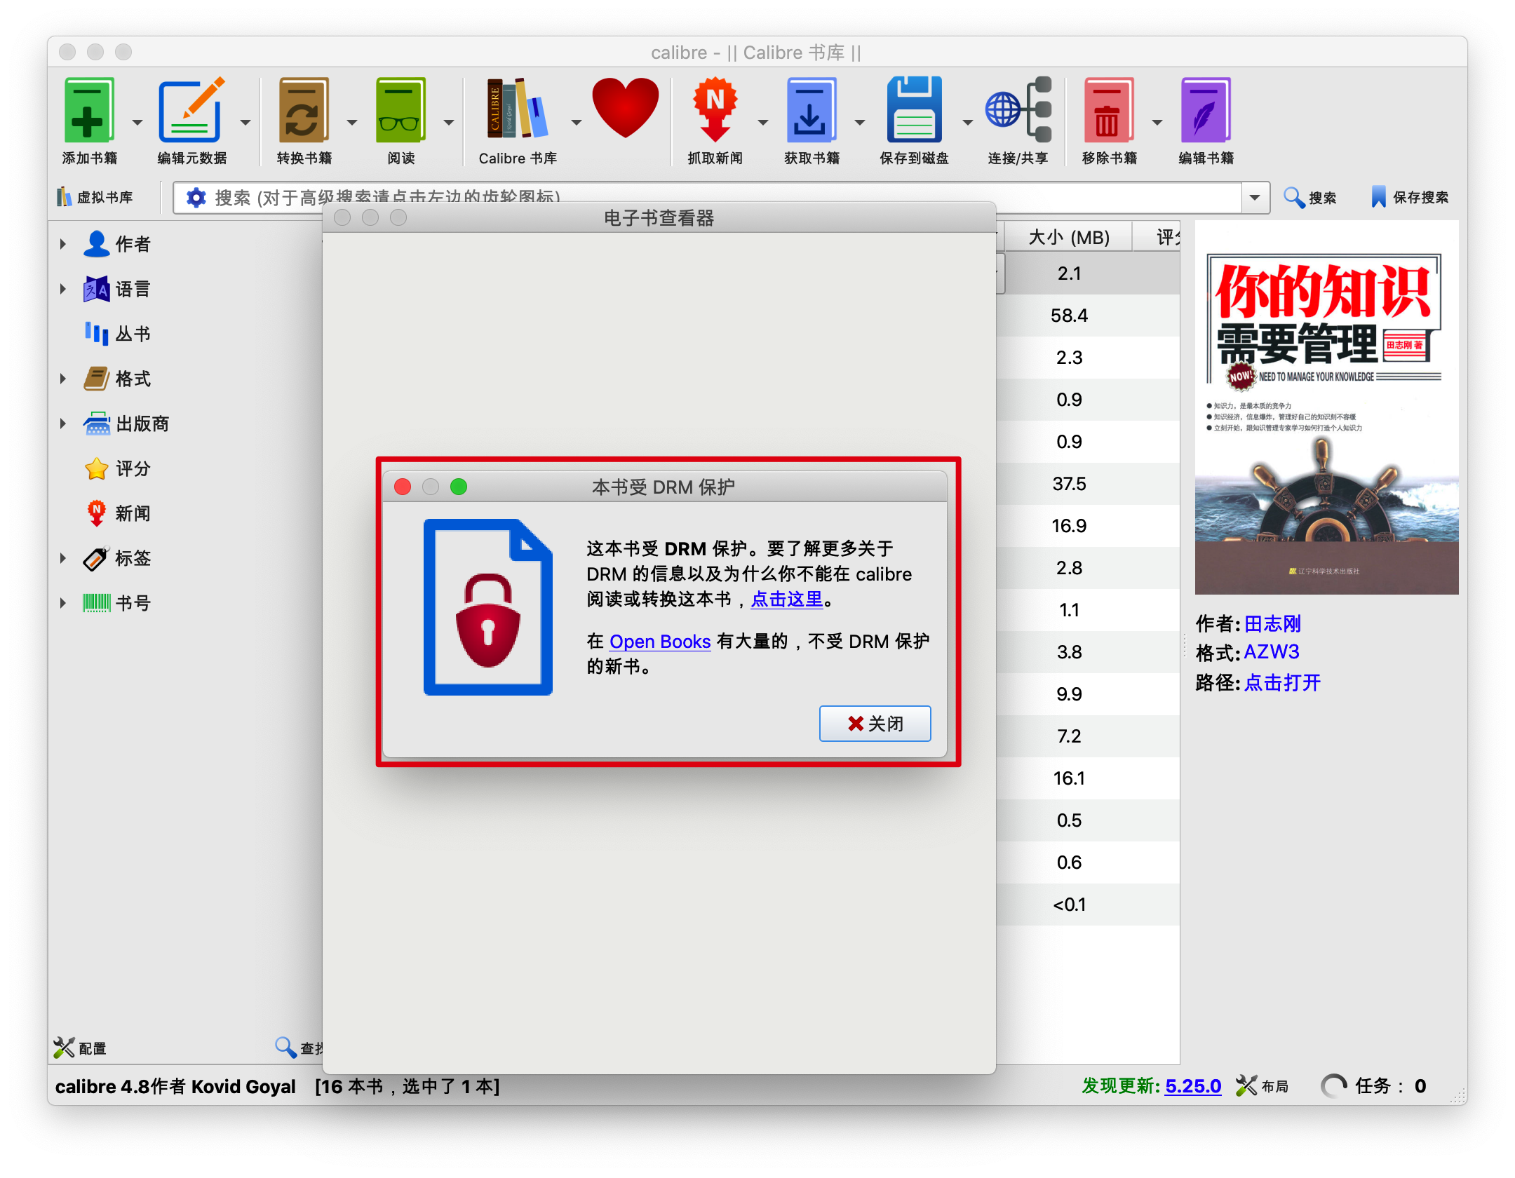Click the 大小 (MB) column header
The width and height of the screenshot is (1515, 1178).
pyautogui.click(x=1068, y=237)
